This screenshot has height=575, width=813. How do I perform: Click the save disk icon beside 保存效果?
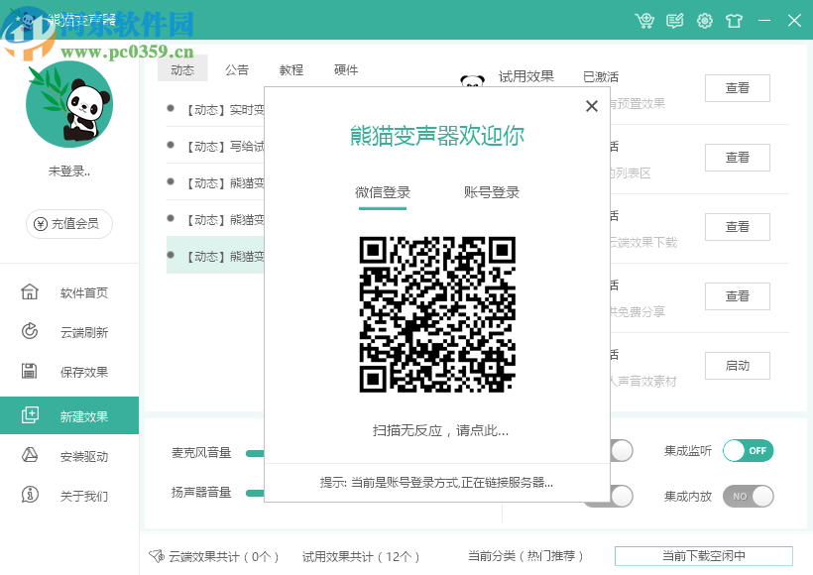pos(30,371)
